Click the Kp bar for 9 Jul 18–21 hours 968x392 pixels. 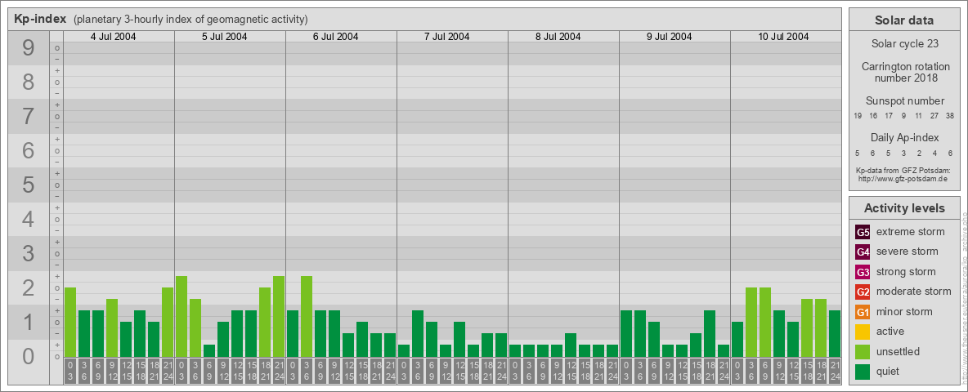pyautogui.click(x=710, y=333)
